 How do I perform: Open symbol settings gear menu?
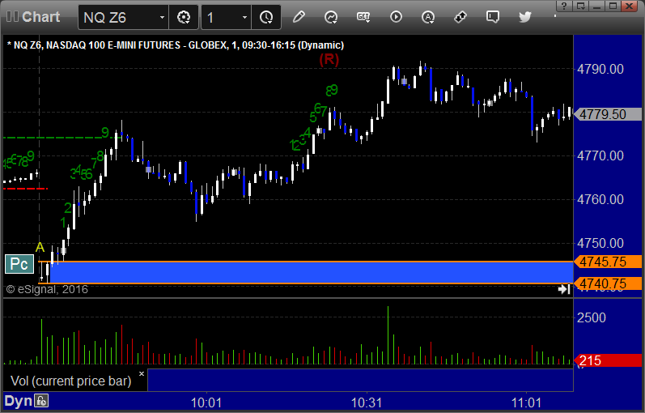pos(184,17)
